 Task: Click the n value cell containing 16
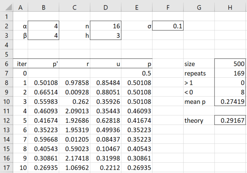(106, 26)
